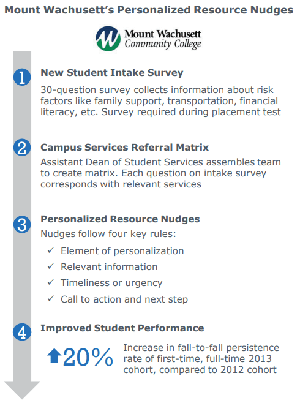Click the main title Mount Wachusett's Personalized Resource Nudges
The height and width of the screenshot is (403, 300).
click(149, 10)
